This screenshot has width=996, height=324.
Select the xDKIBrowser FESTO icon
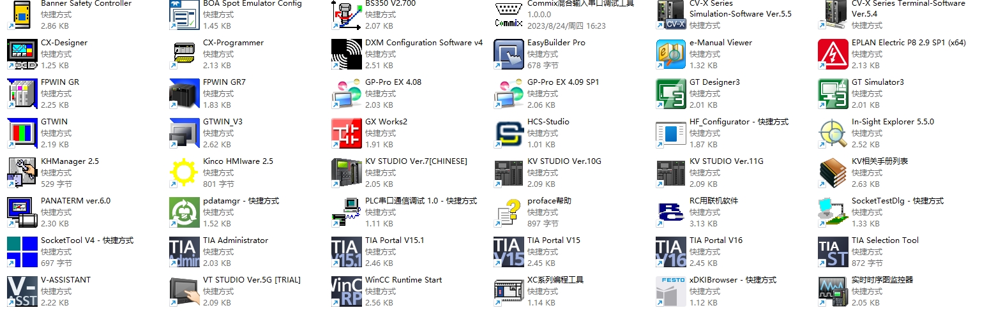[670, 291]
